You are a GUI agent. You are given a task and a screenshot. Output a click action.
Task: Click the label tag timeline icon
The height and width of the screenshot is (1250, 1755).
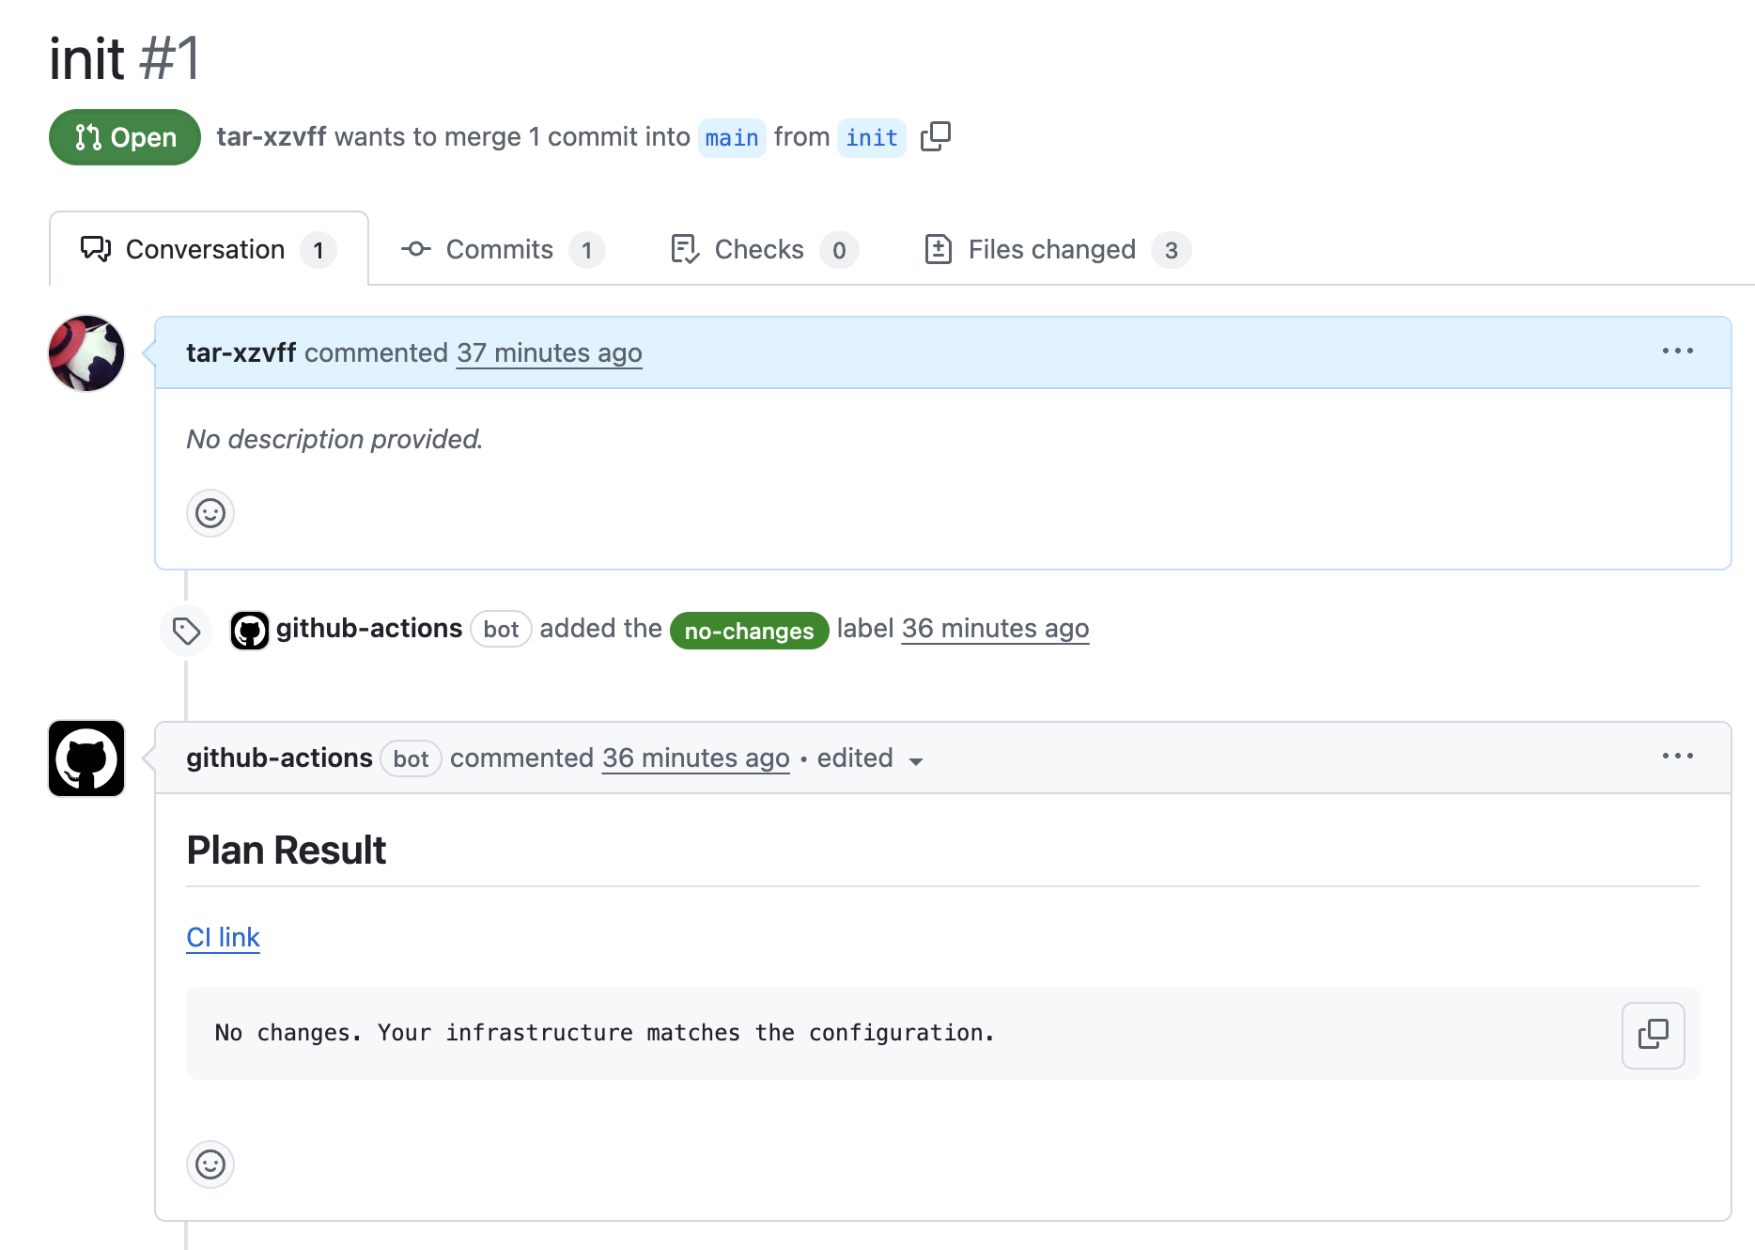(186, 631)
